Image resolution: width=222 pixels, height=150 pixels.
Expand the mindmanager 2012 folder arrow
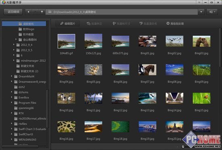click(14, 60)
